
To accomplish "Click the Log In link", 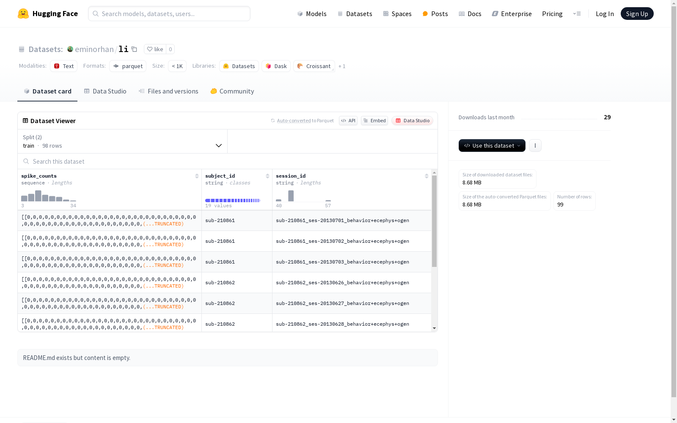I will [x=605, y=14].
